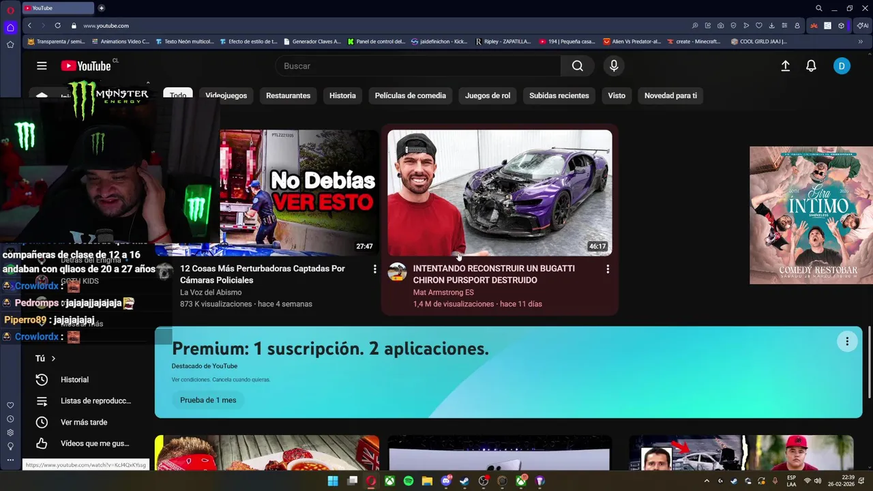Show hidden system tray icons

pos(706,481)
